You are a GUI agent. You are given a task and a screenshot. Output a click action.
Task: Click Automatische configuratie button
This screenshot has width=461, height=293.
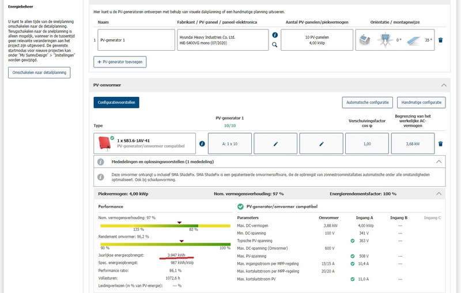point(368,102)
